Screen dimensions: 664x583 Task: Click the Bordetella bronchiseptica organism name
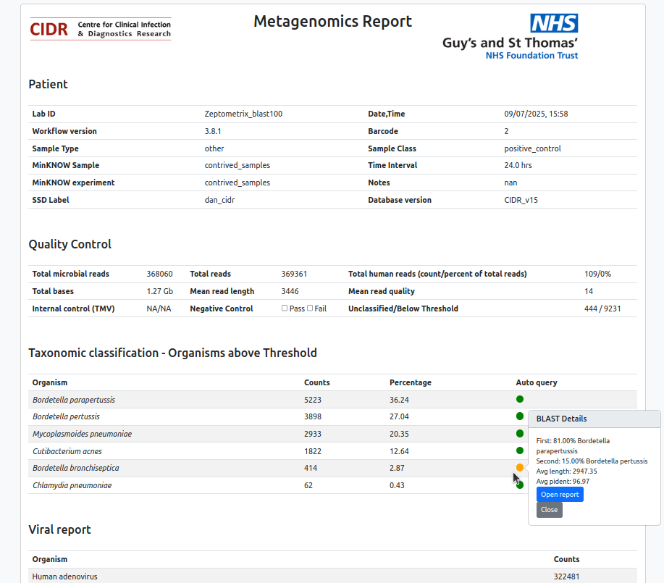[x=75, y=468]
